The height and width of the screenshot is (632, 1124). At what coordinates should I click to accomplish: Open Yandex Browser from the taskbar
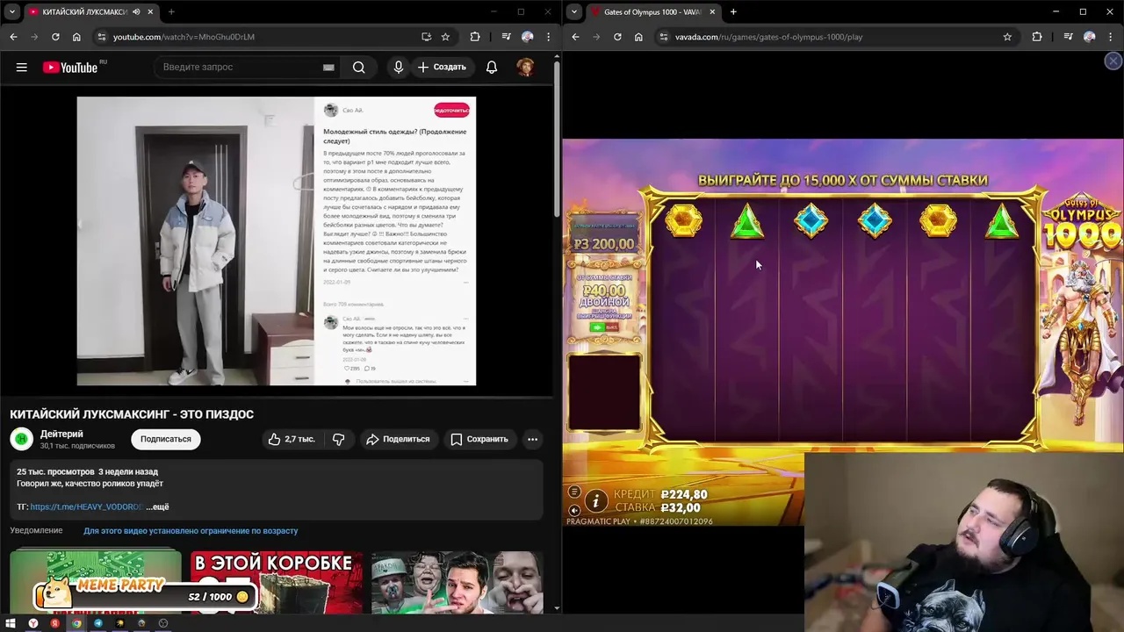[33, 623]
